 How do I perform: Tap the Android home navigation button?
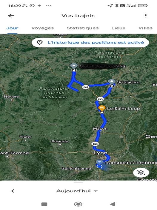point(78,204)
